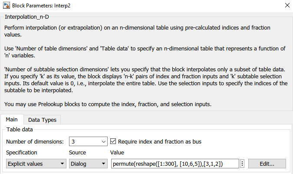Image resolution: width=293 pixels, height=174 pixels.
Task: Click the Interpolation_n-D heading
Action: [27, 17]
